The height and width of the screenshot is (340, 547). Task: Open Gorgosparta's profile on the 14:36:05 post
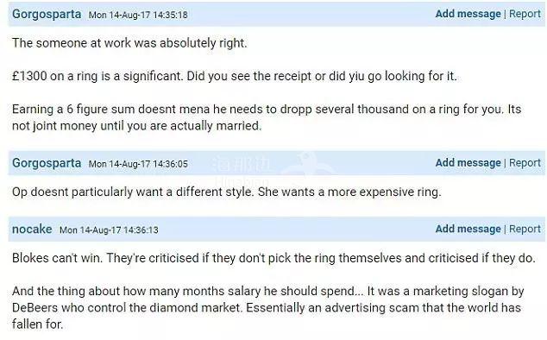pos(47,163)
